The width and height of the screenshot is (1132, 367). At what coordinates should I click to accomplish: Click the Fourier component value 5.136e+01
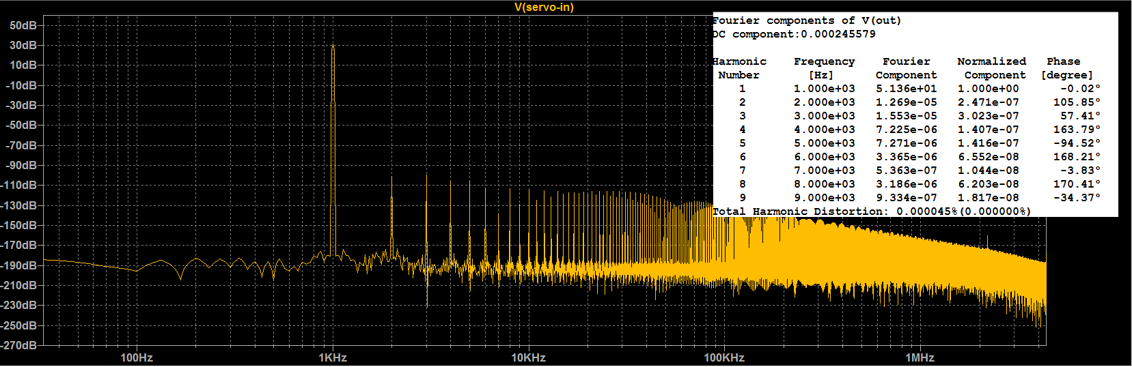click(907, 89)
